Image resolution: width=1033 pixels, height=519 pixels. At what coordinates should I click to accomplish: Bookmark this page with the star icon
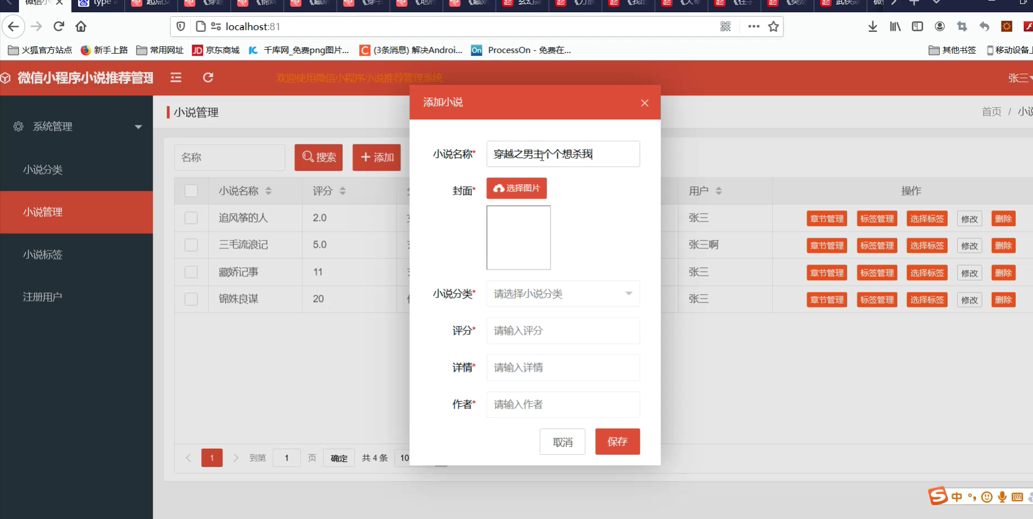click(x=773, y=26)
